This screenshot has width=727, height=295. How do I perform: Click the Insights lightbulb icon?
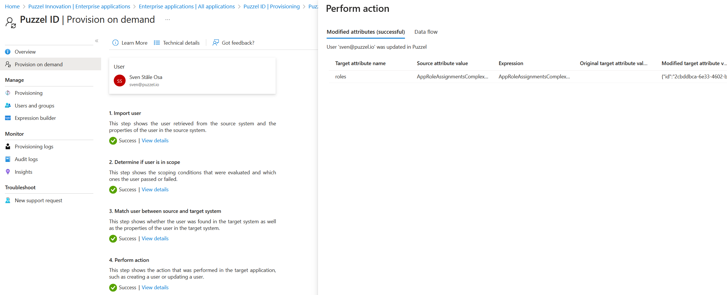tap(8, 172)
